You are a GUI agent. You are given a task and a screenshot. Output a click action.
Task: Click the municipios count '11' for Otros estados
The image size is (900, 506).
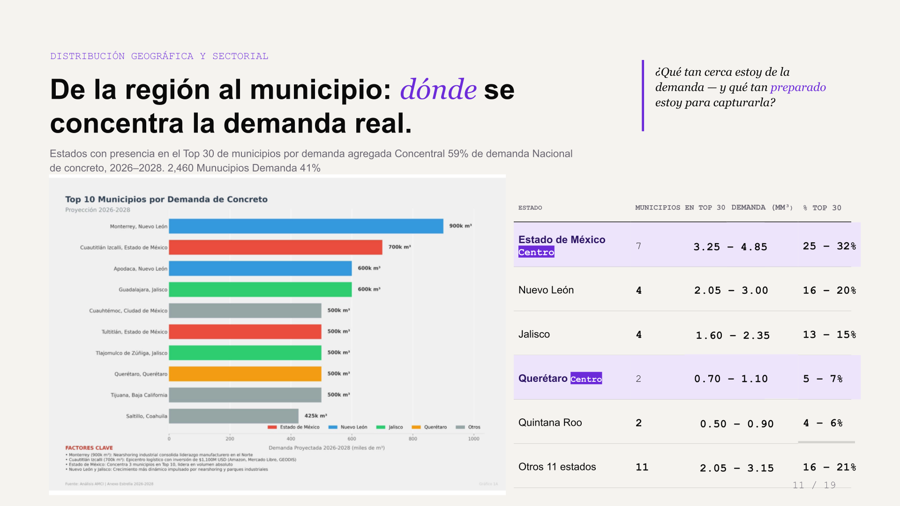[x=642, y=467]
